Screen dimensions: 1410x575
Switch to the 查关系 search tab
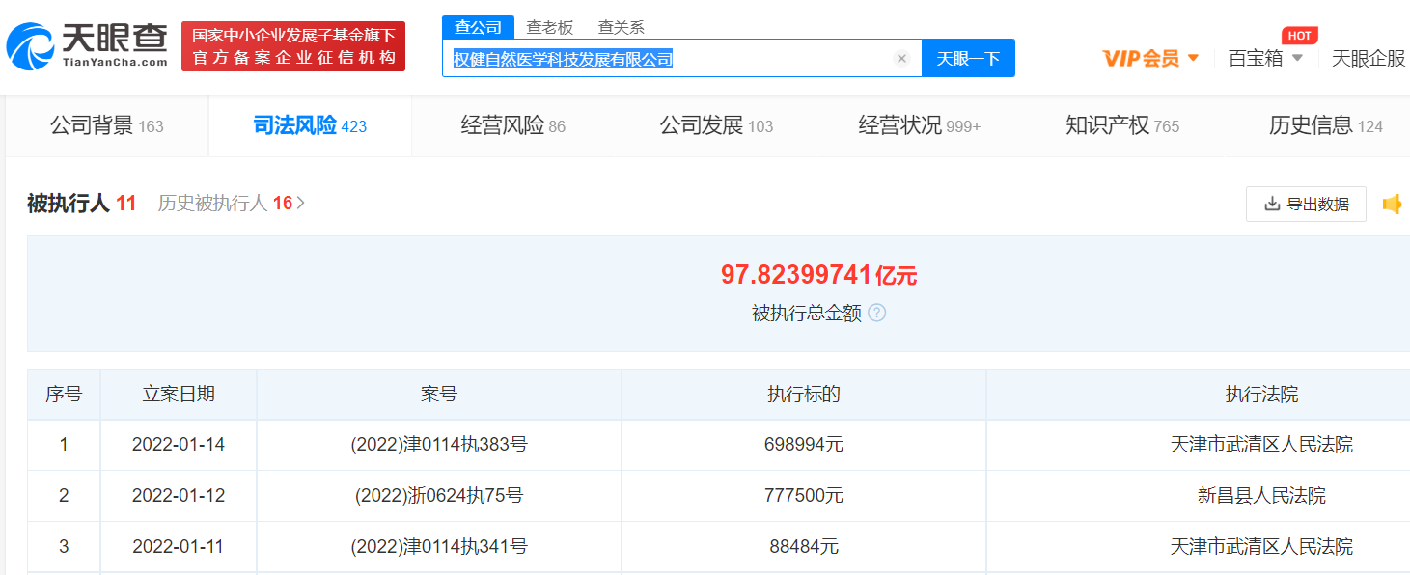(622, 27)
